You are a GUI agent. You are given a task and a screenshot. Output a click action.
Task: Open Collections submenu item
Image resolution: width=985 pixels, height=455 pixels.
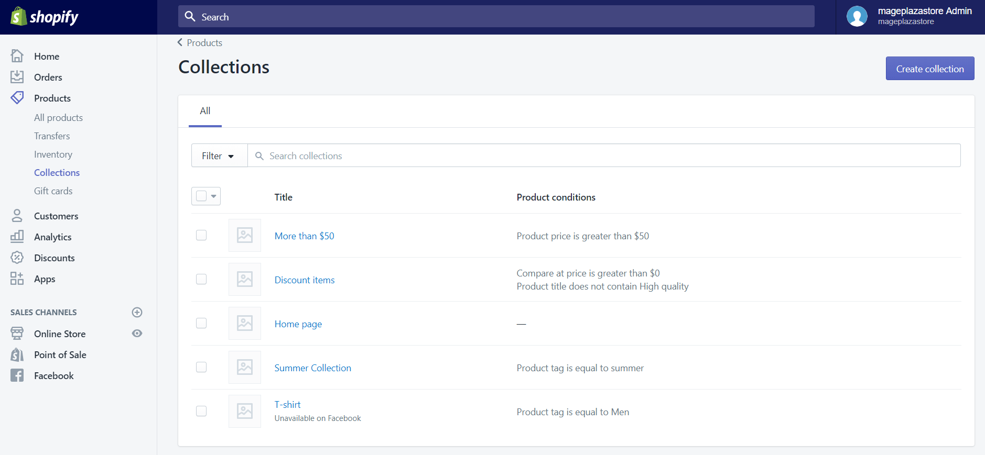(57, 173)
